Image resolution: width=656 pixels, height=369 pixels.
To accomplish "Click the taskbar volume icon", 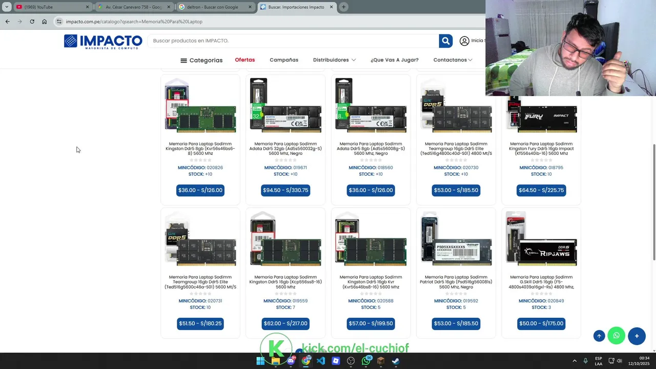I will (619, 361).
